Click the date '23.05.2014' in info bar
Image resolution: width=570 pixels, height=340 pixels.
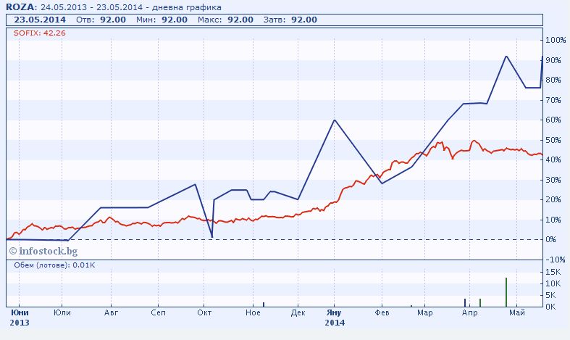(x=40, y=20)
